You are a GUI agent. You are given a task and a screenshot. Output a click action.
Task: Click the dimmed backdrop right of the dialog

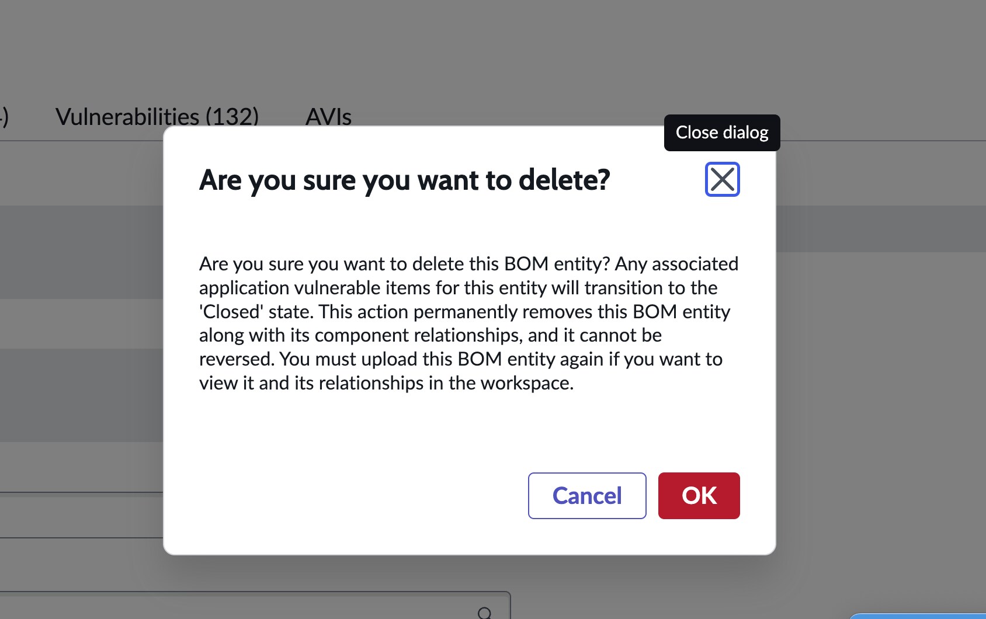pos(881,380)
